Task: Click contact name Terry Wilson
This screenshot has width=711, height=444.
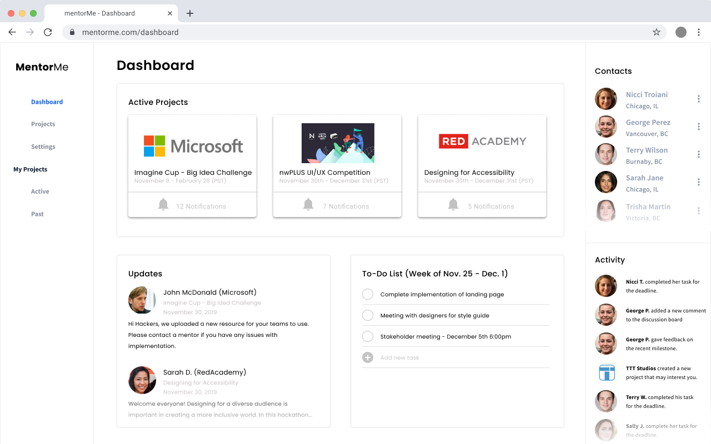Action: click(647, 150)
